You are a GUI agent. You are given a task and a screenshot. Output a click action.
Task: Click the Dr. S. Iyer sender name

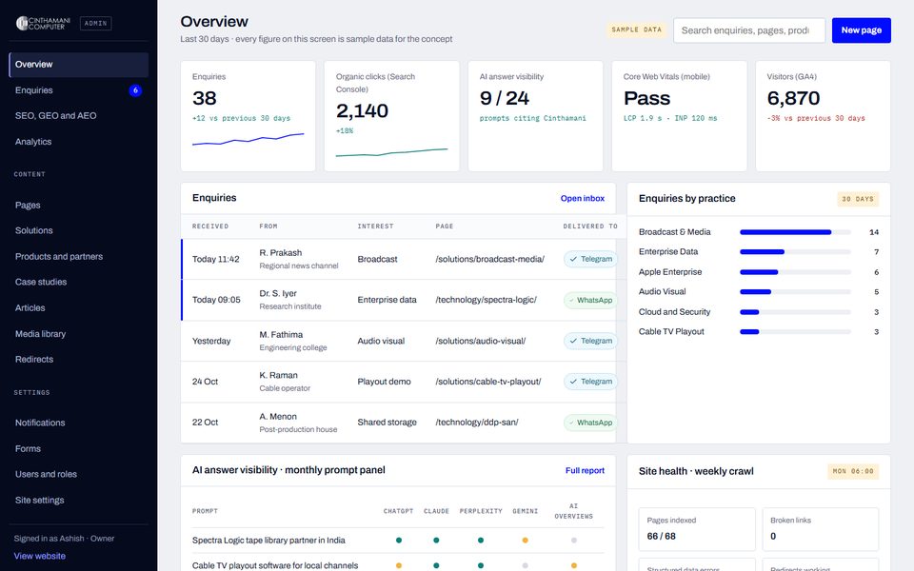point(278,294)
